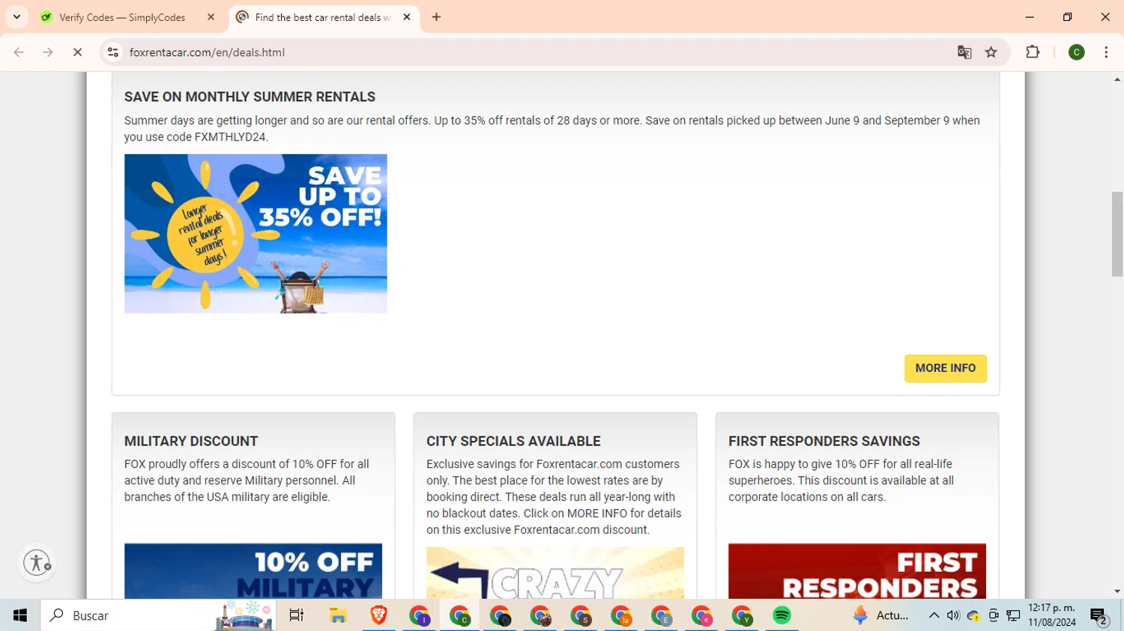
Task: Click the page vertical scrollbar thumb
Action: click(1117, 234)
